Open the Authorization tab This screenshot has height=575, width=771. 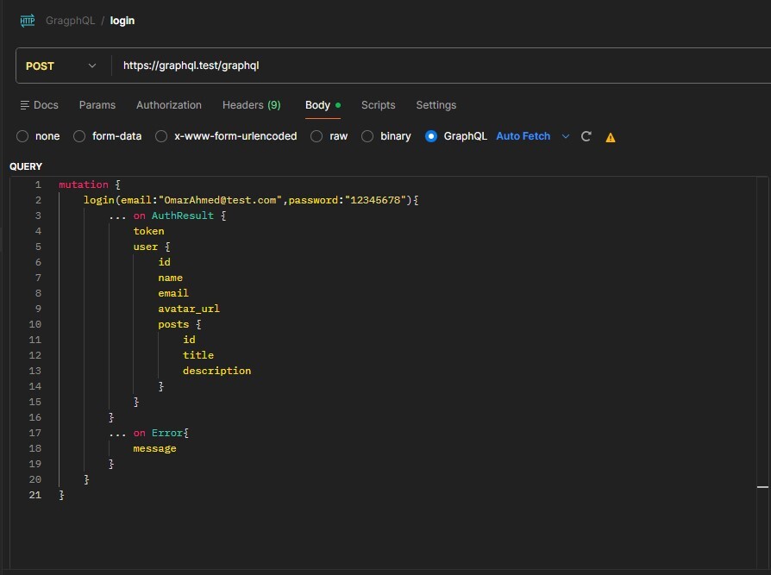(169, 105)
